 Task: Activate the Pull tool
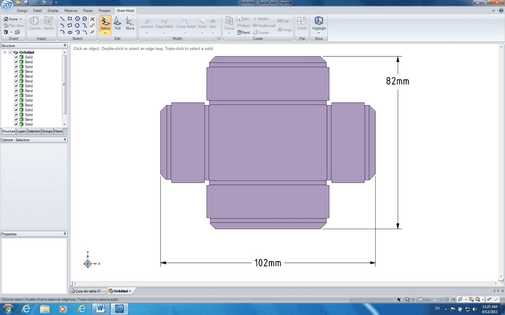point(118,23)
